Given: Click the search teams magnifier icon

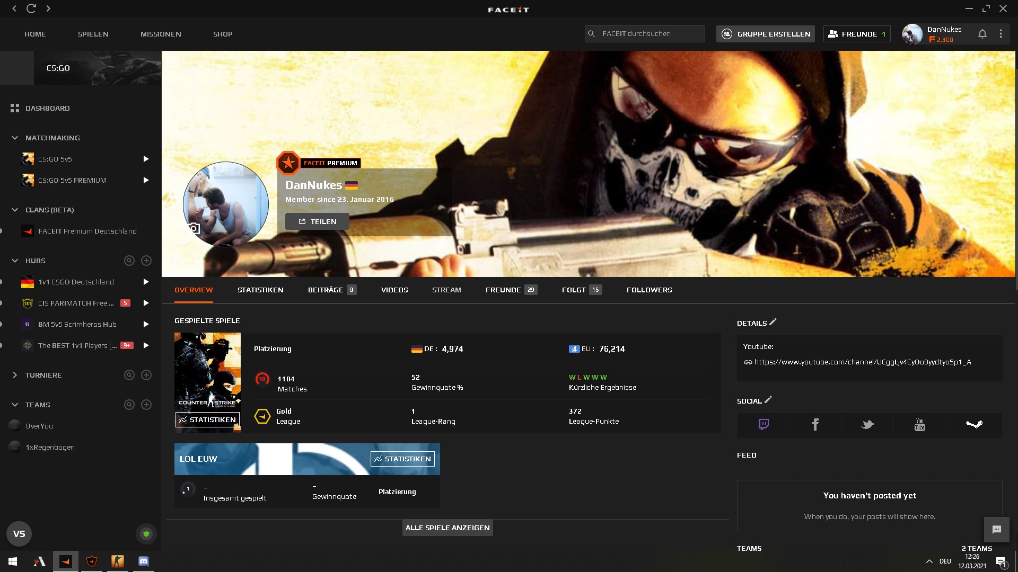Looking at the screenshot, I should 129,405.
